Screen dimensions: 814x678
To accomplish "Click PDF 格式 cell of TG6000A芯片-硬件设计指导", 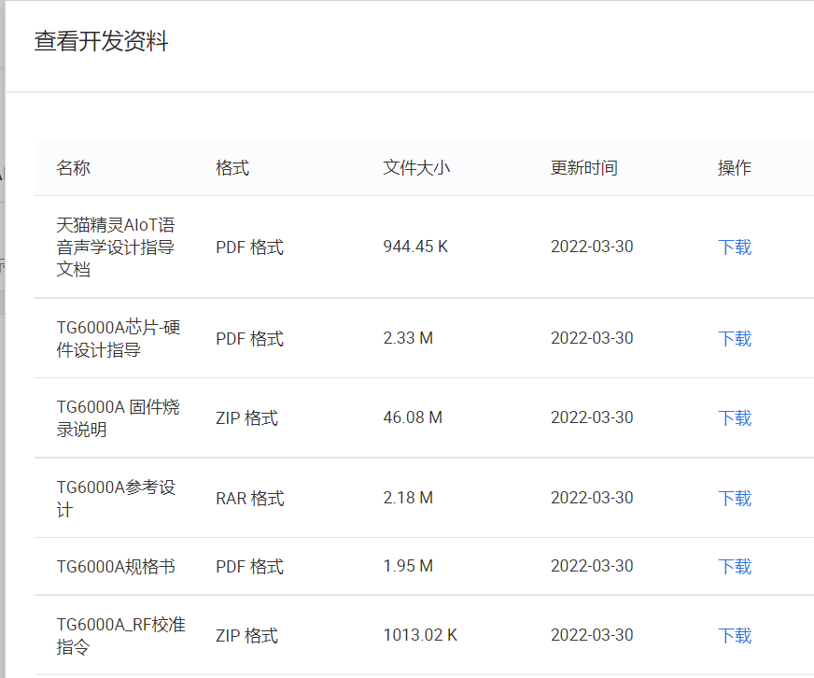I will (249, 338).
